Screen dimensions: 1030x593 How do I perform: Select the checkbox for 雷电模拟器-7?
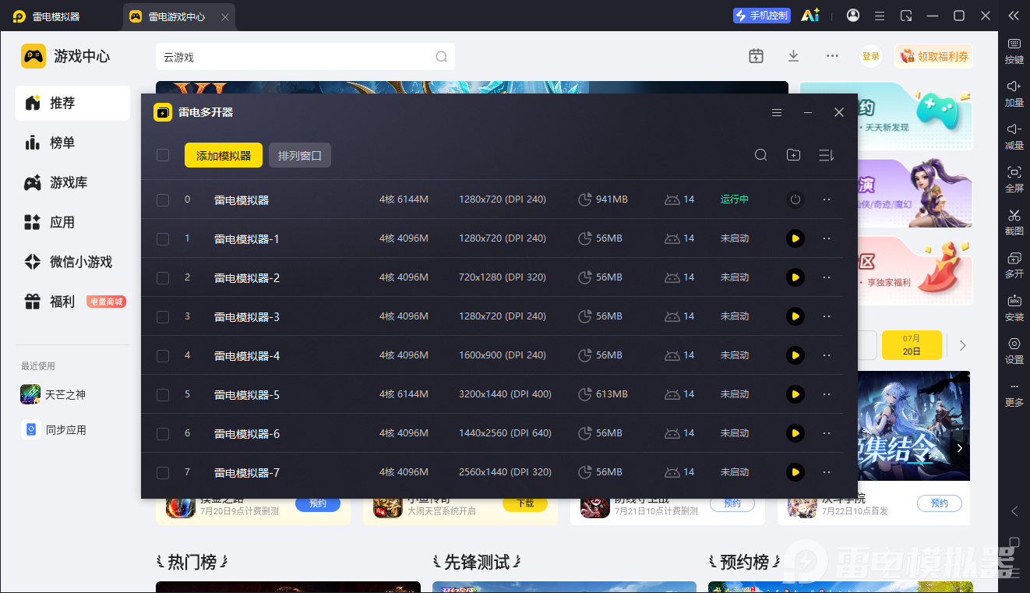pyautogui.click(x=163, y=473)
